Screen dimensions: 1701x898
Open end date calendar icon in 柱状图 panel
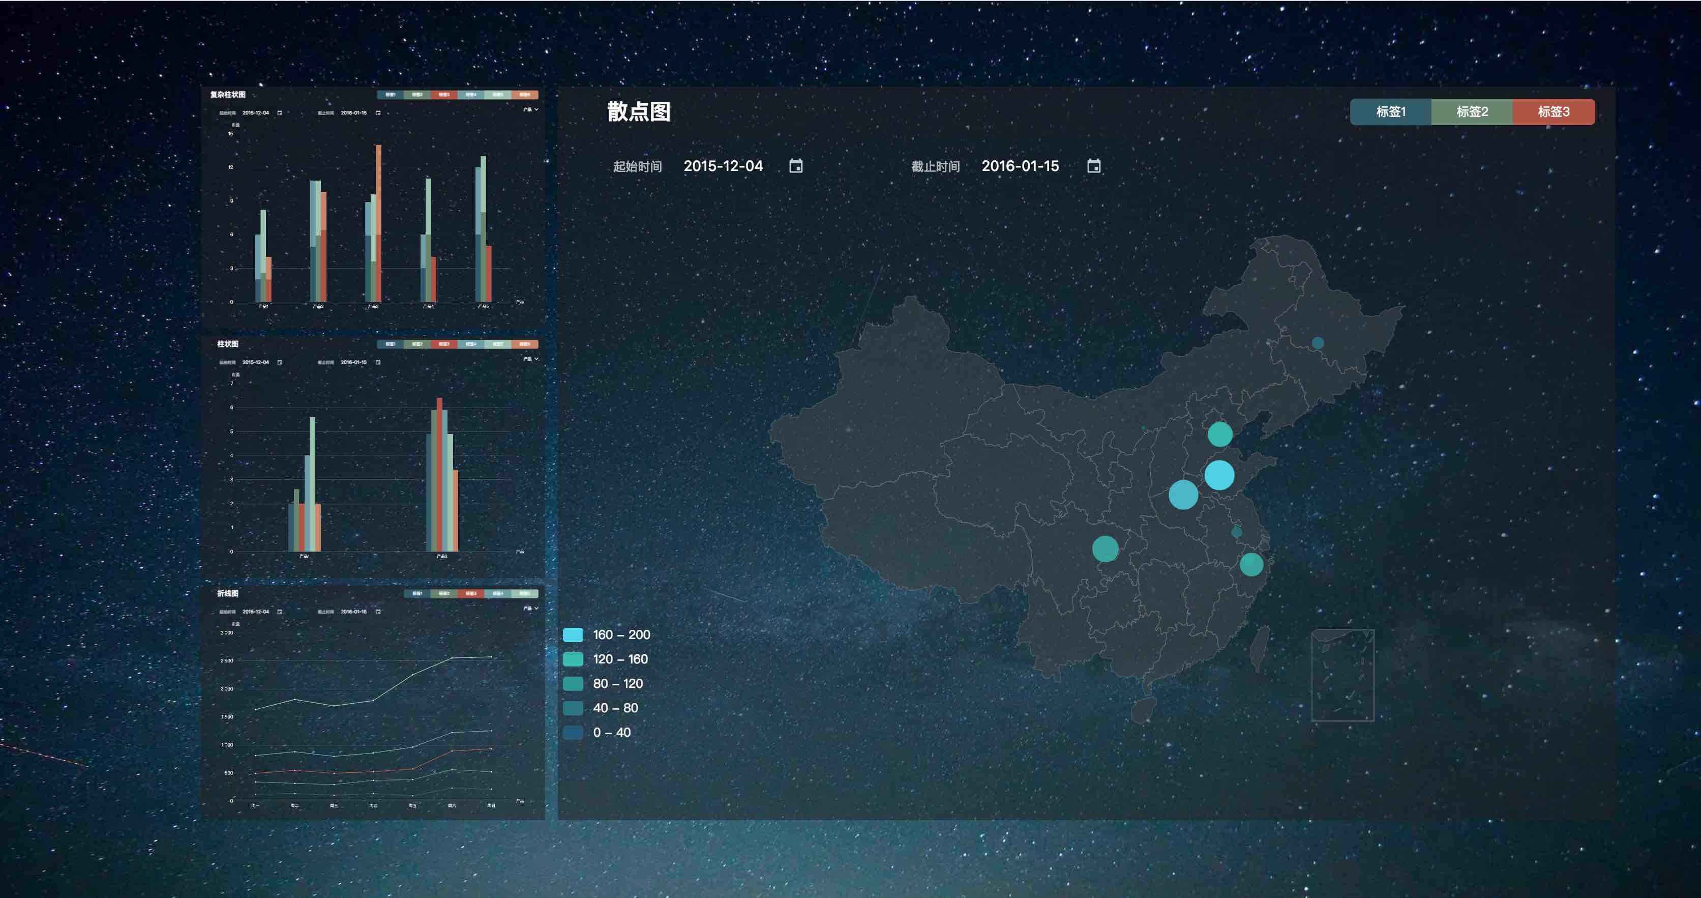pyautogui.click(x=378, y=362)
